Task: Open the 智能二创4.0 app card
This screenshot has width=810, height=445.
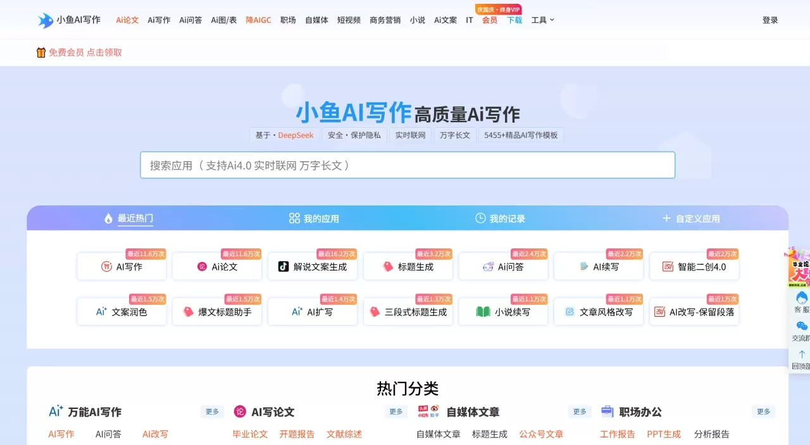Action: [694, 267]
